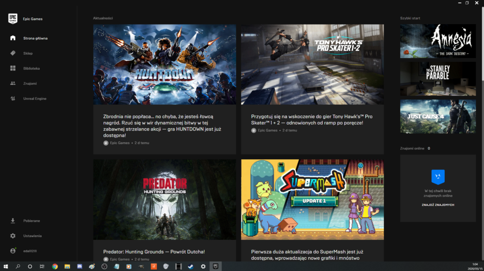Click the Cortana circle icon
The image size is (484, 271).
coord(30,266)
